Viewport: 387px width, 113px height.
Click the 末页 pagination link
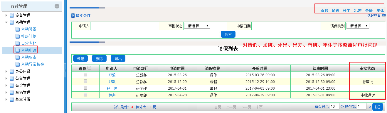point(259,107)
